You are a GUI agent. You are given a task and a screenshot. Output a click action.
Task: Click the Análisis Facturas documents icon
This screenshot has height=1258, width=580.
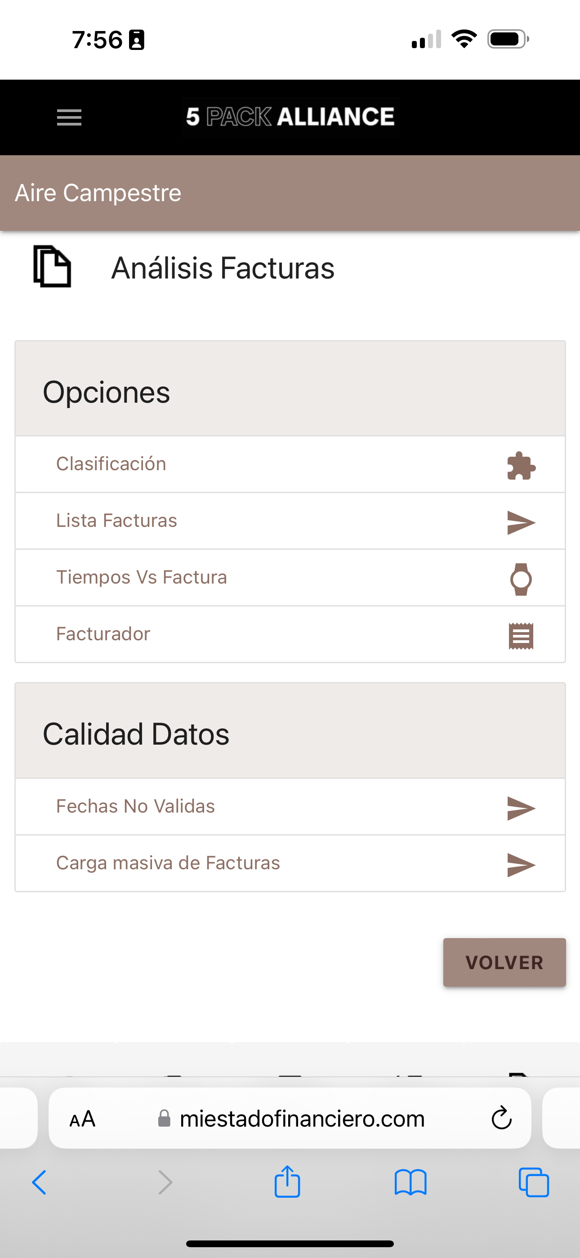tap(52, 267)
